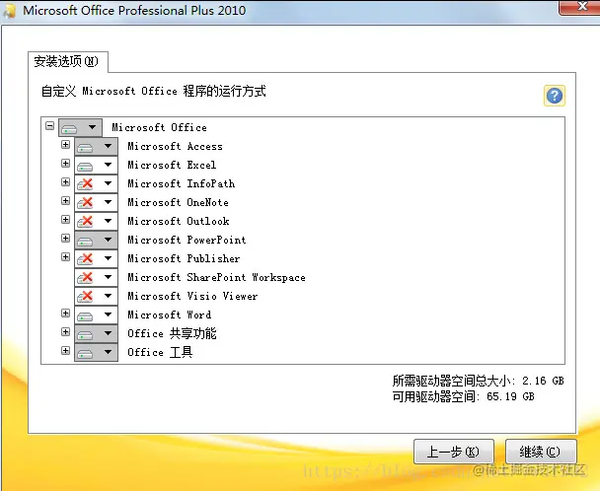600x491 pixels.
Task: Expand the Microsoft InfoPath node
Action: (65, 182)
